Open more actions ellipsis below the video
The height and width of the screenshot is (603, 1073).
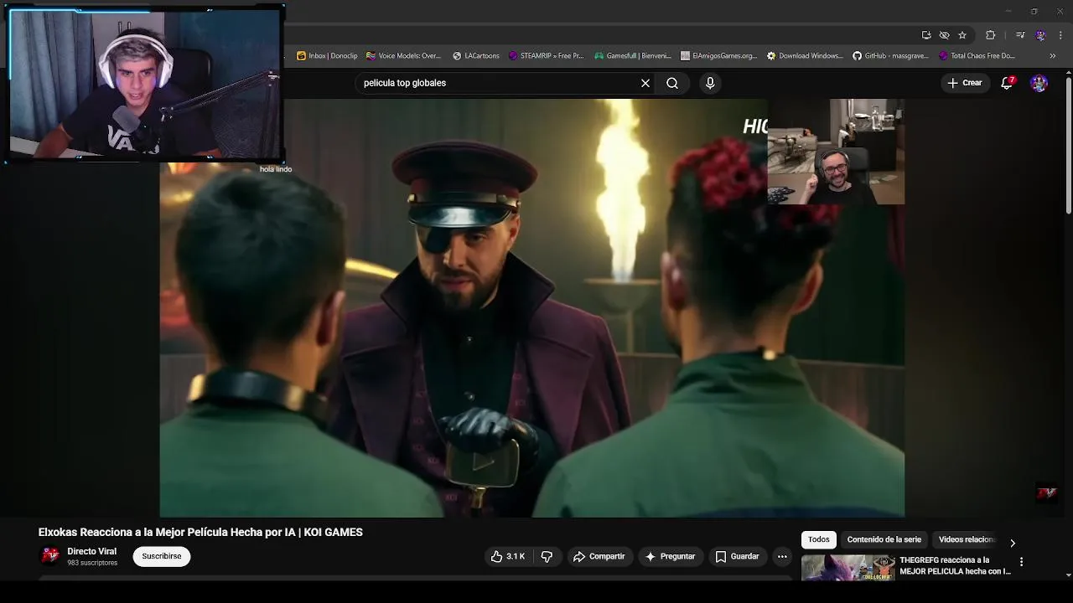[782, 556]
